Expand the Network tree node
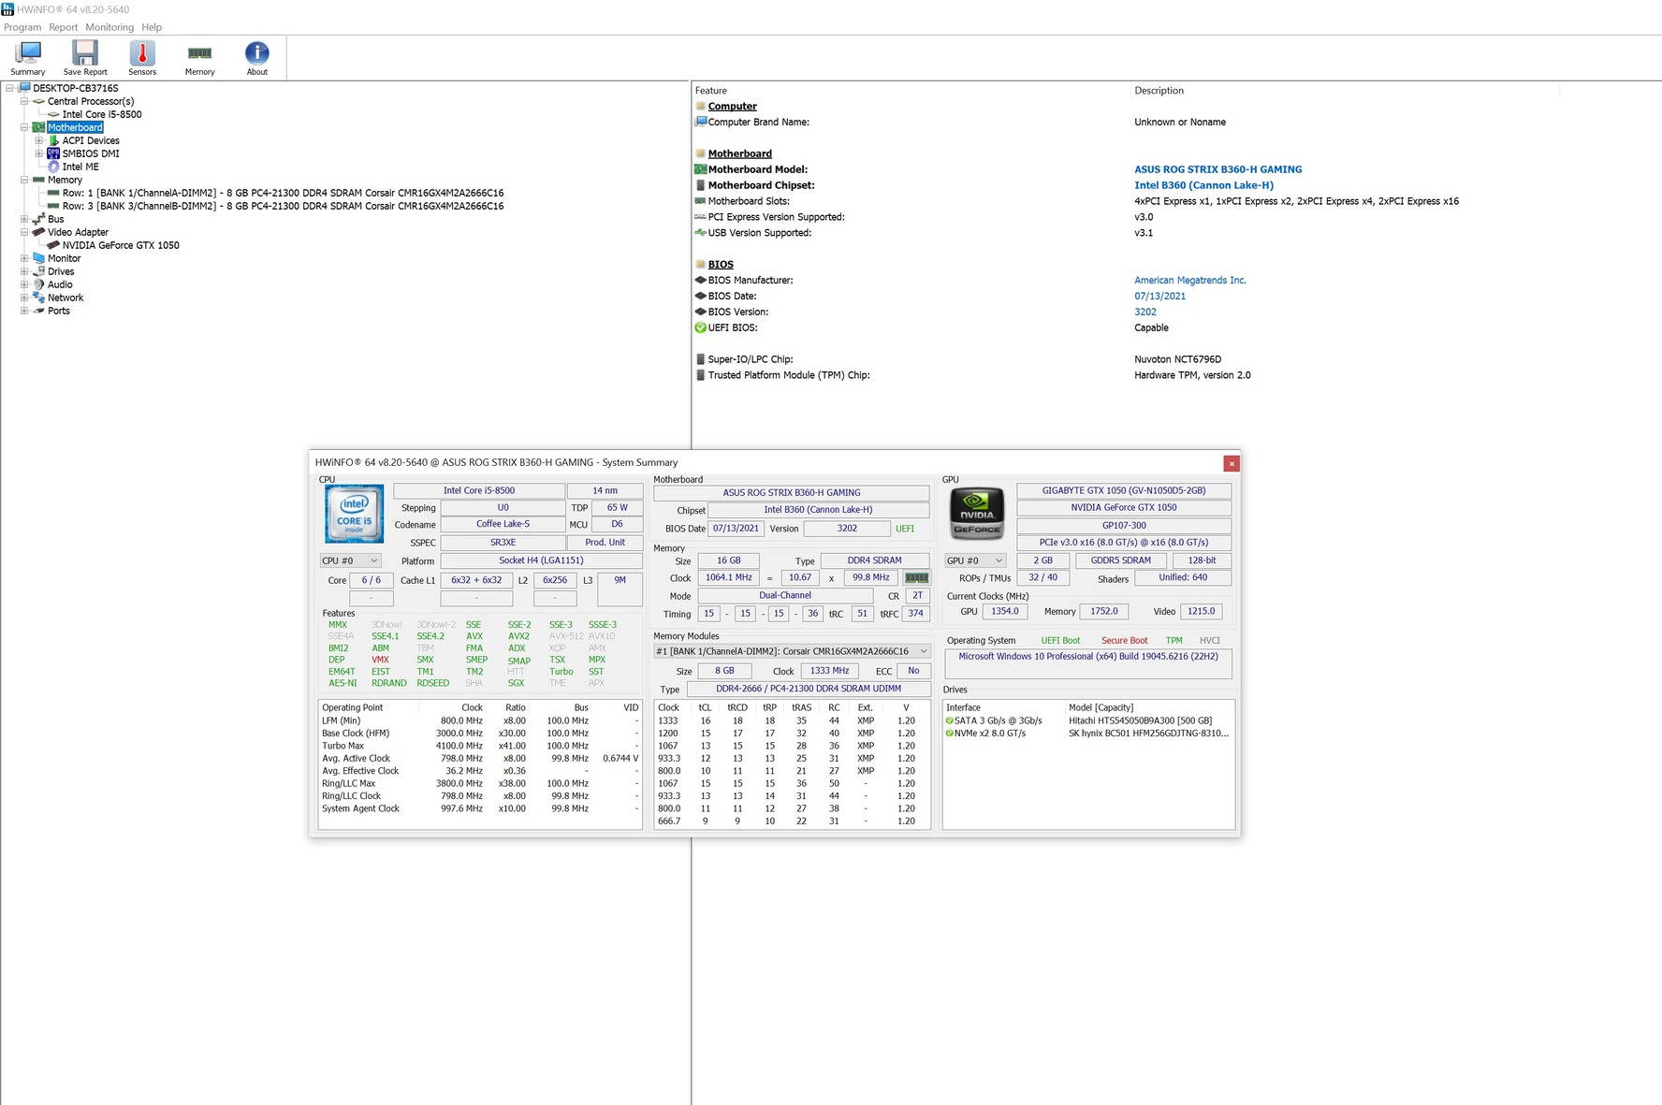 24,298
